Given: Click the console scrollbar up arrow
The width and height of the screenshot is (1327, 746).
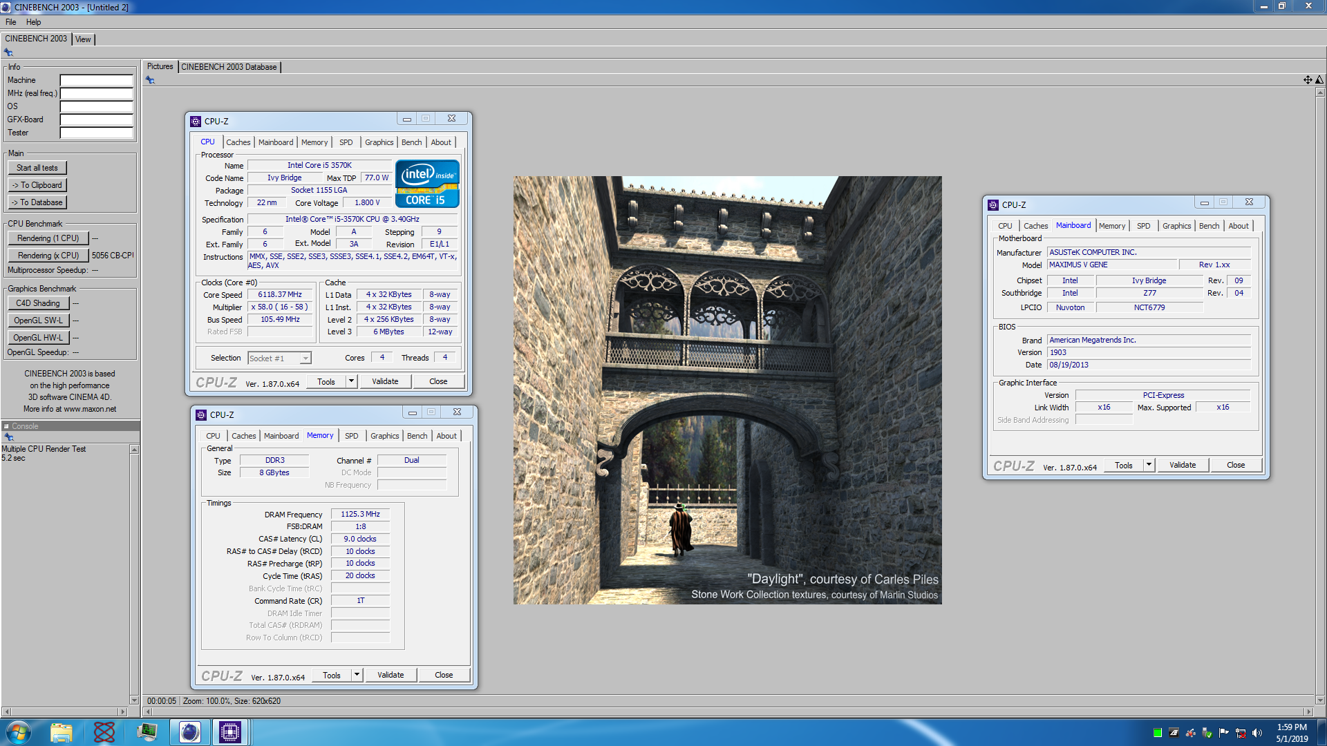Looking at the screenshot, I should 134,450.
